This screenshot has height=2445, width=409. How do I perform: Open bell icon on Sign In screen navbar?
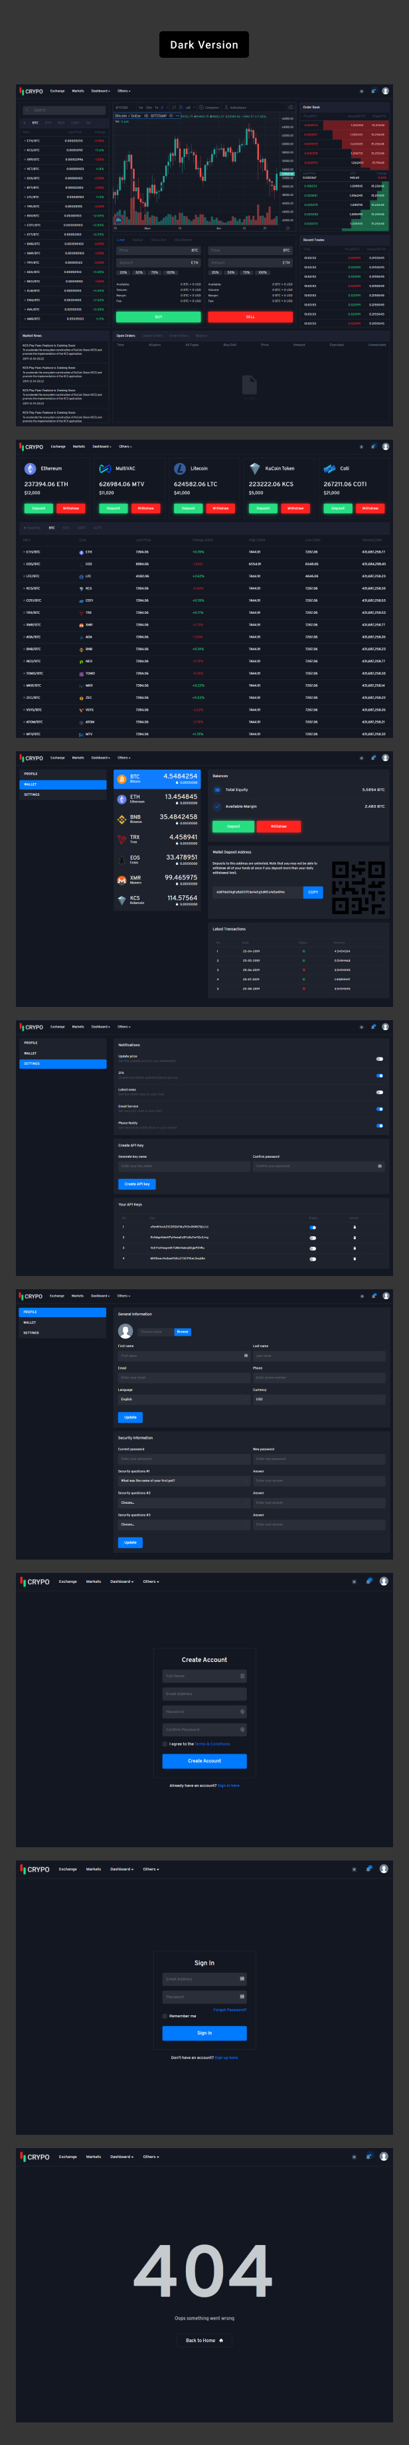[368, 1869]
